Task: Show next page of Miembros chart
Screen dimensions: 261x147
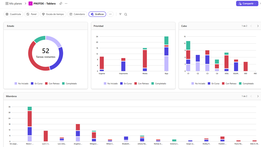Action: click(258, 96)
